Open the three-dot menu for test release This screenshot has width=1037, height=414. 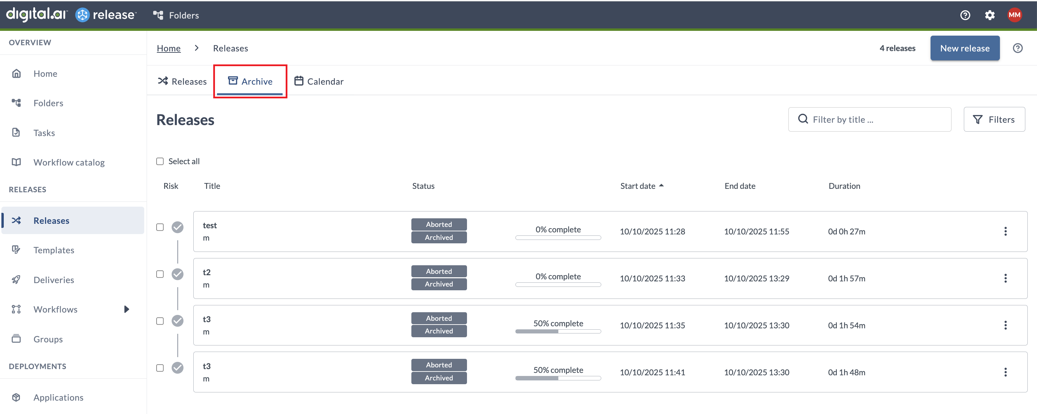tap(1005, 232)
